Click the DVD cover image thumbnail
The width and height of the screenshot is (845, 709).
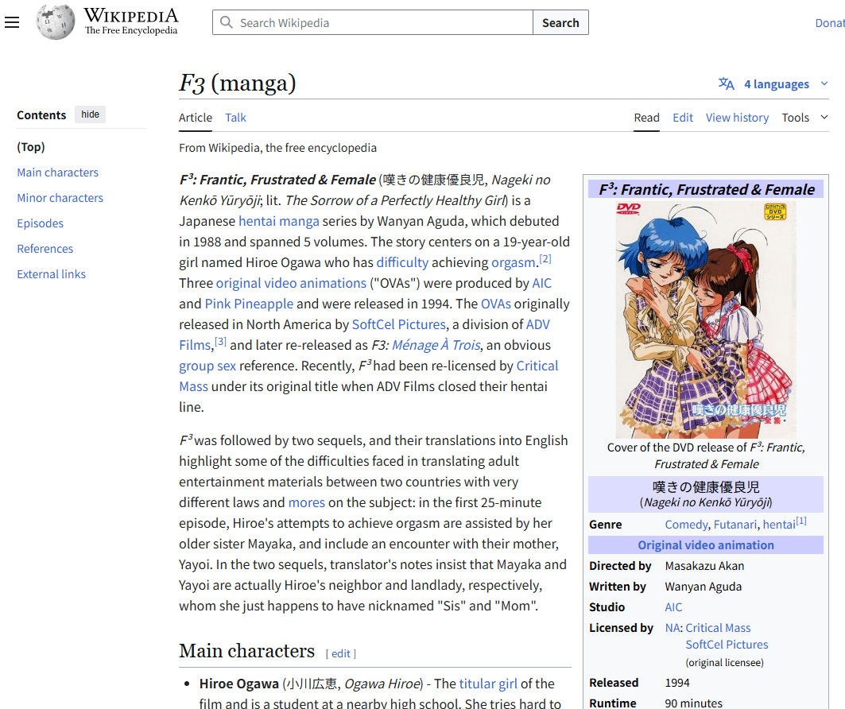[x=706, y=320]
